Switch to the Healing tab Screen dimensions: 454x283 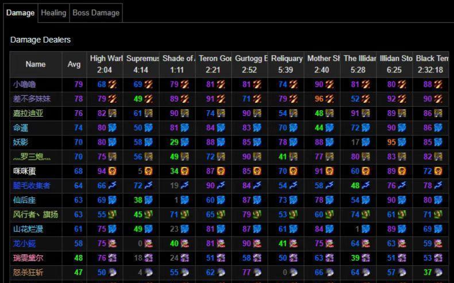[53, 13]
